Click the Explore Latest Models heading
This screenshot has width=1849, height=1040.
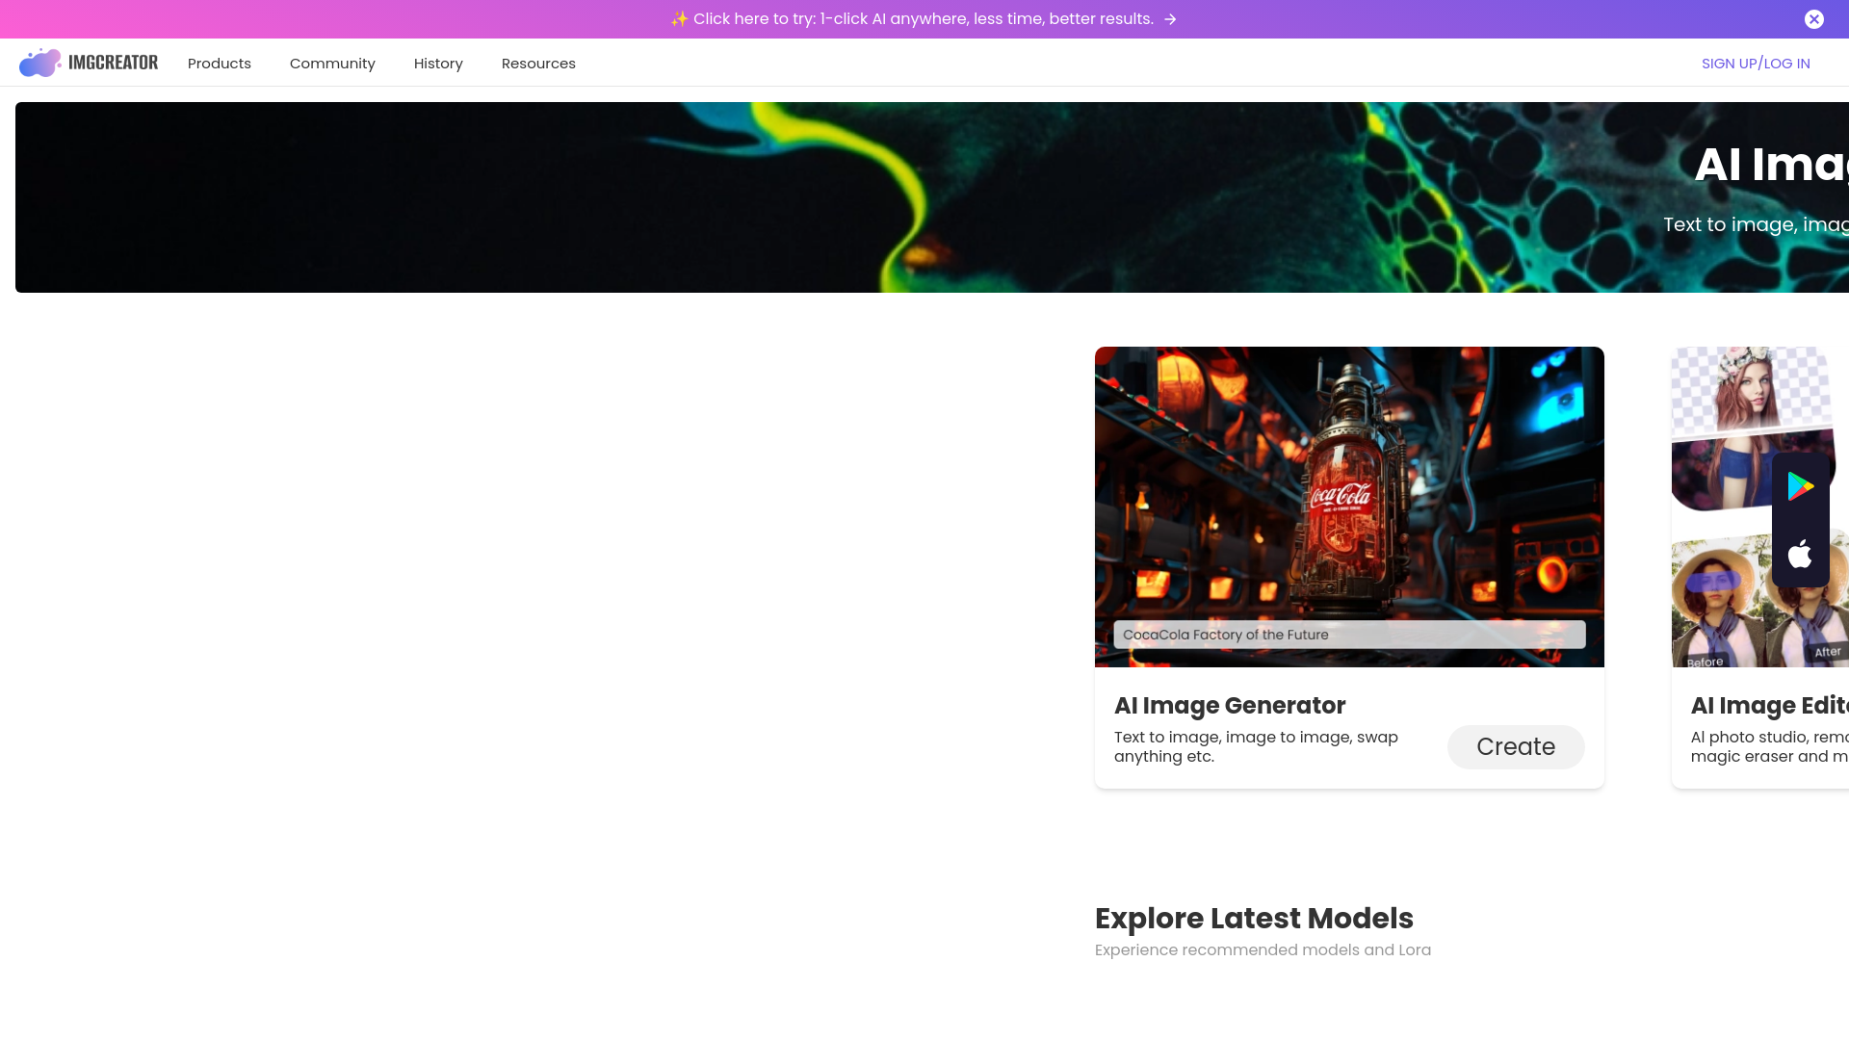[x=1253, y=918]
